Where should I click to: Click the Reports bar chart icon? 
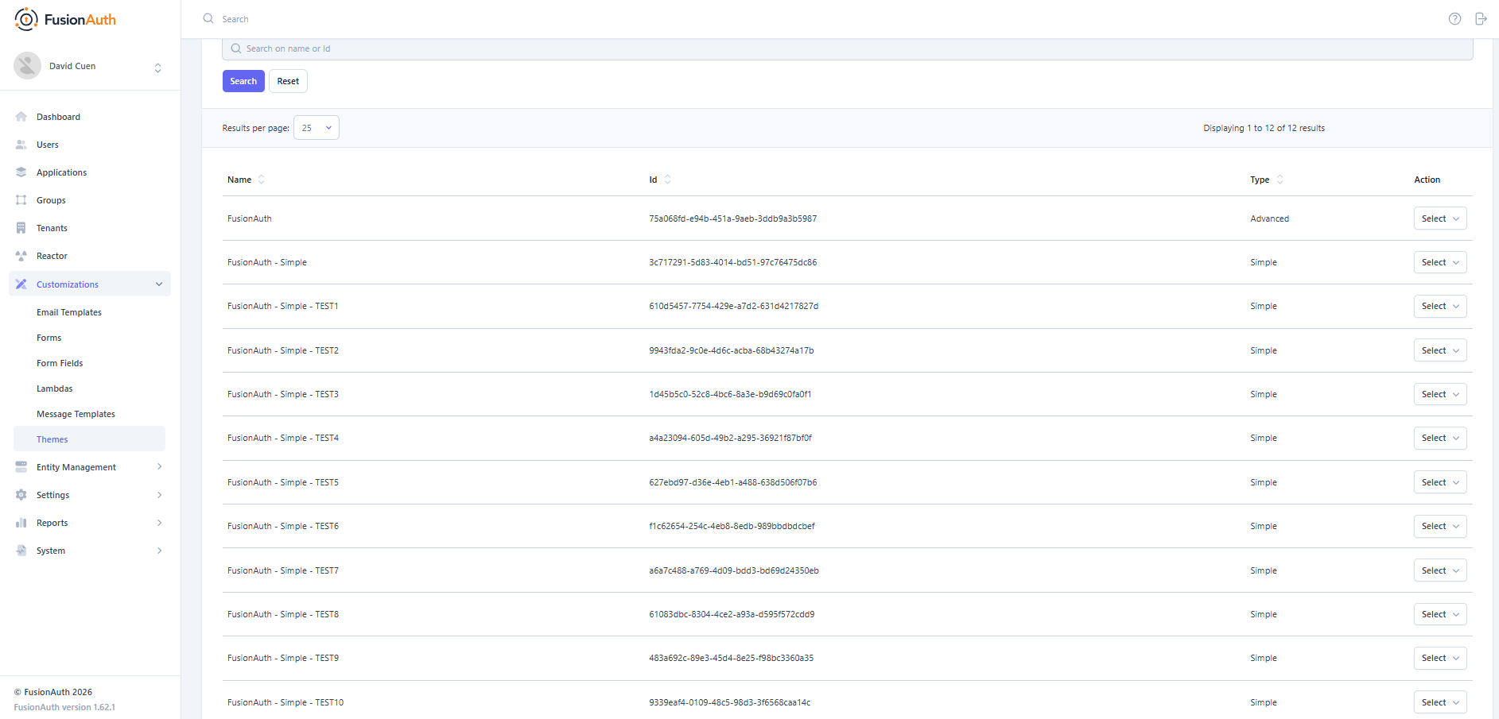21,523
